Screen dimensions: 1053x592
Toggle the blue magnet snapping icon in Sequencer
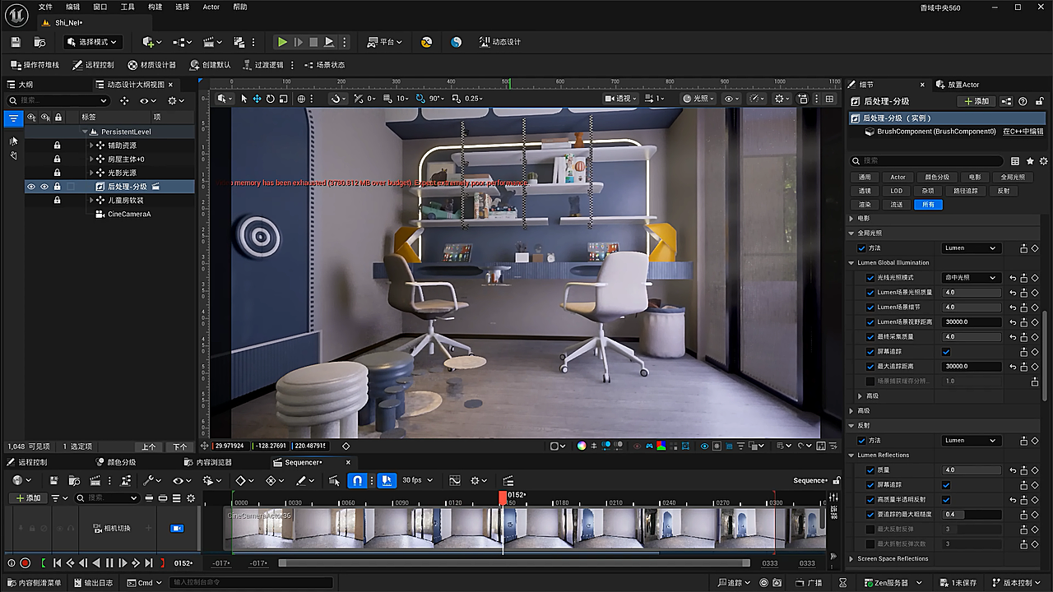click(357, 480)
